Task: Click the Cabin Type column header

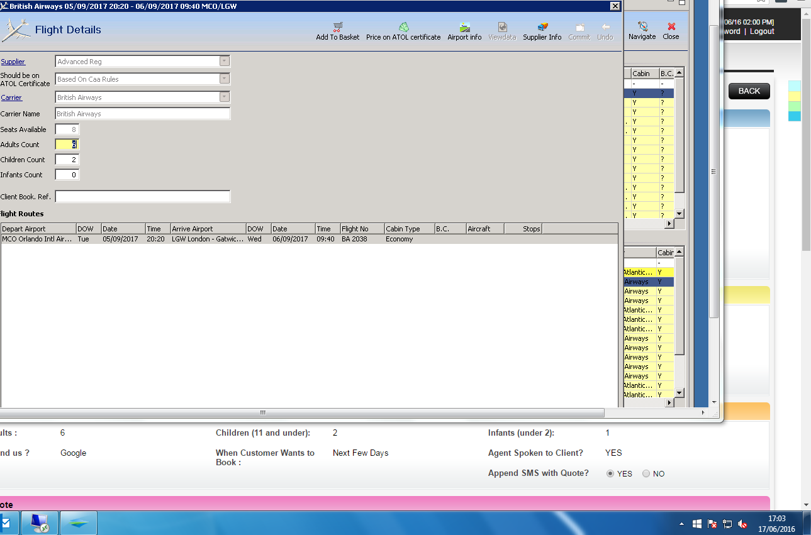Action: point(410,229)
